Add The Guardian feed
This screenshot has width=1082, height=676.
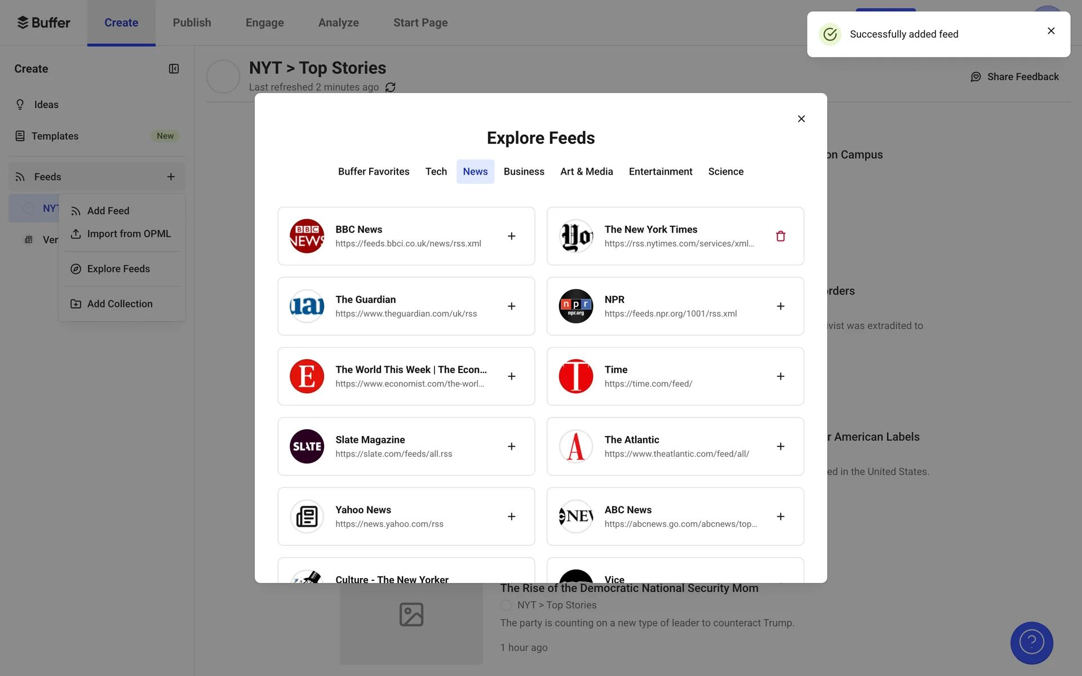[x=511, y=306]
